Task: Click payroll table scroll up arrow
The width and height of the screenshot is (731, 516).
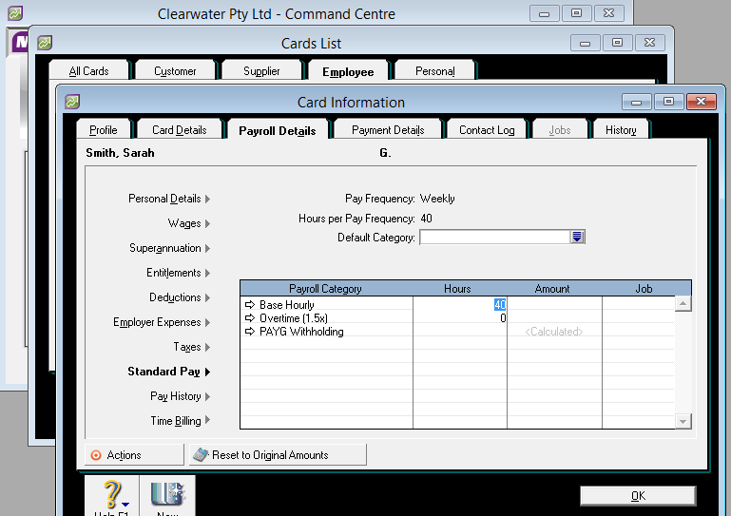Action: (683, 304)
